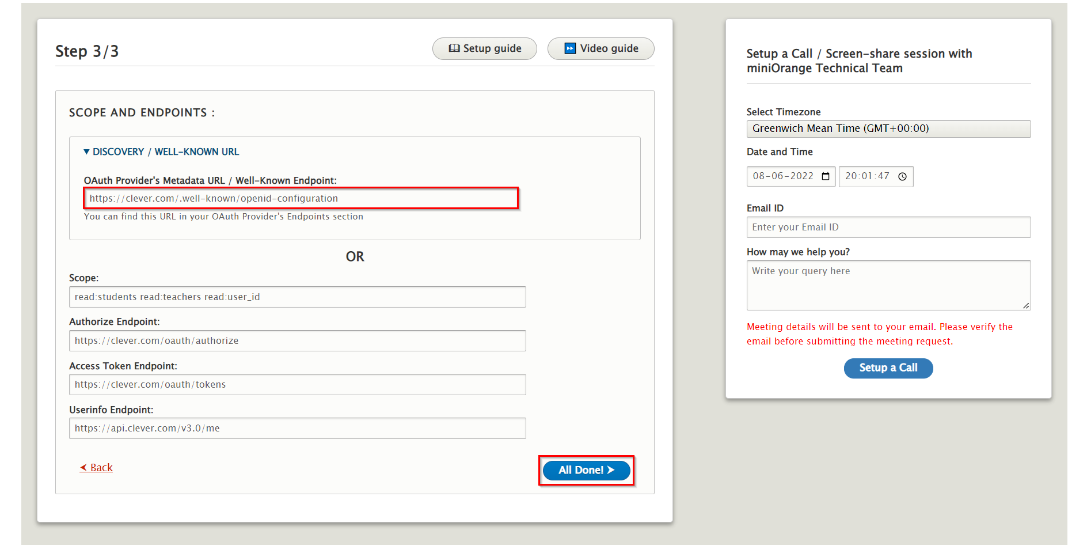Click the arrow icon inside All Done button
Viewport: 1087px width, 553px height.
tap(610, 470)
